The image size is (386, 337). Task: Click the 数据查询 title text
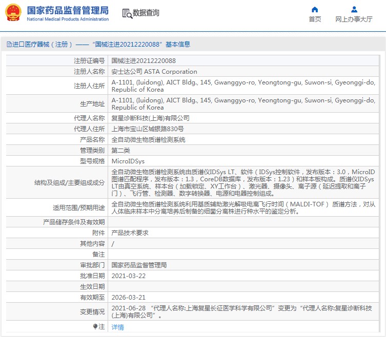[146, 13]
